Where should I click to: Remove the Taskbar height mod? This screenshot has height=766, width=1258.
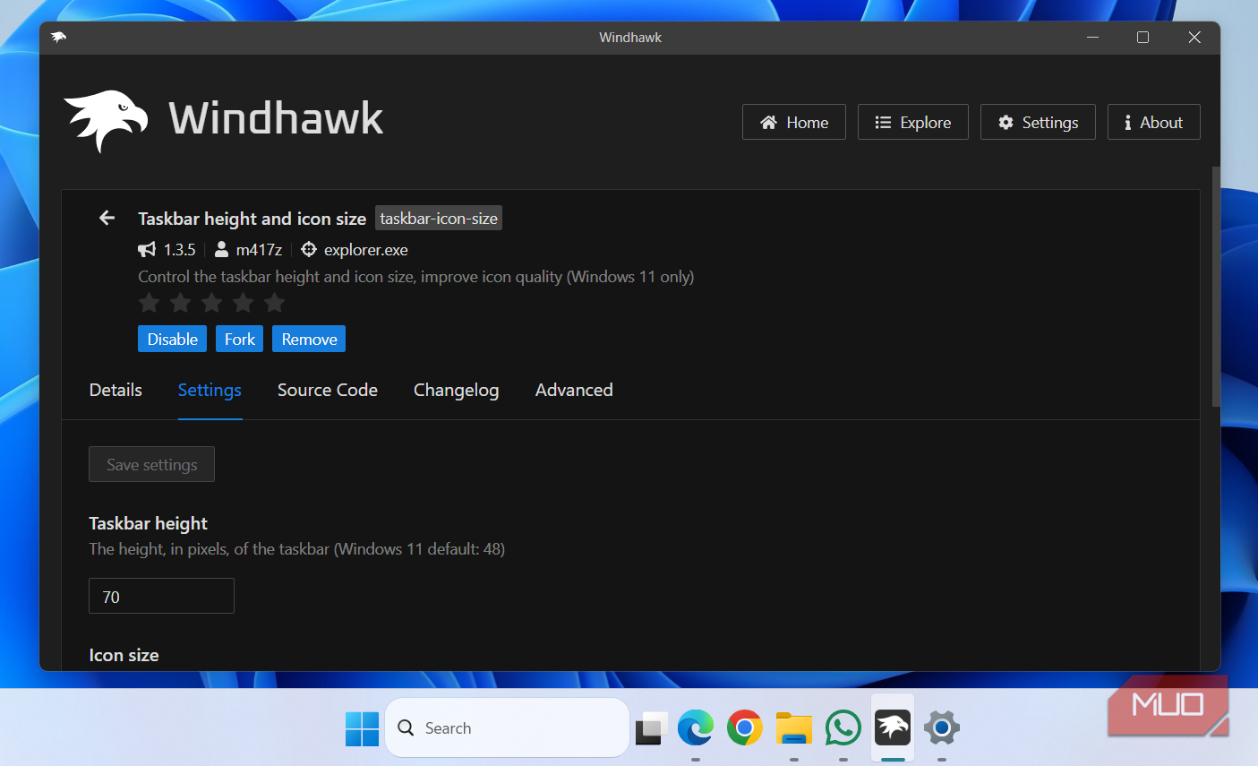(309, 339)
